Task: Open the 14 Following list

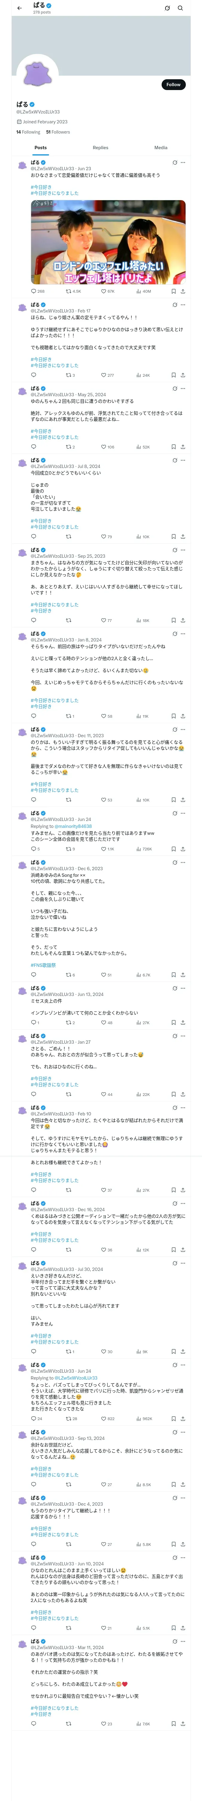Action: coord(28,131)
